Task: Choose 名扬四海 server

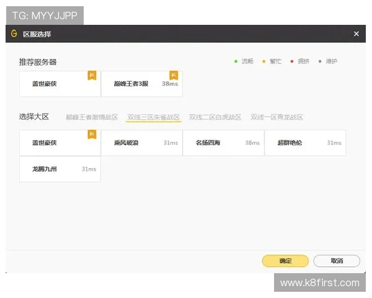Action: pyautogui.click(x=223, y=143)
